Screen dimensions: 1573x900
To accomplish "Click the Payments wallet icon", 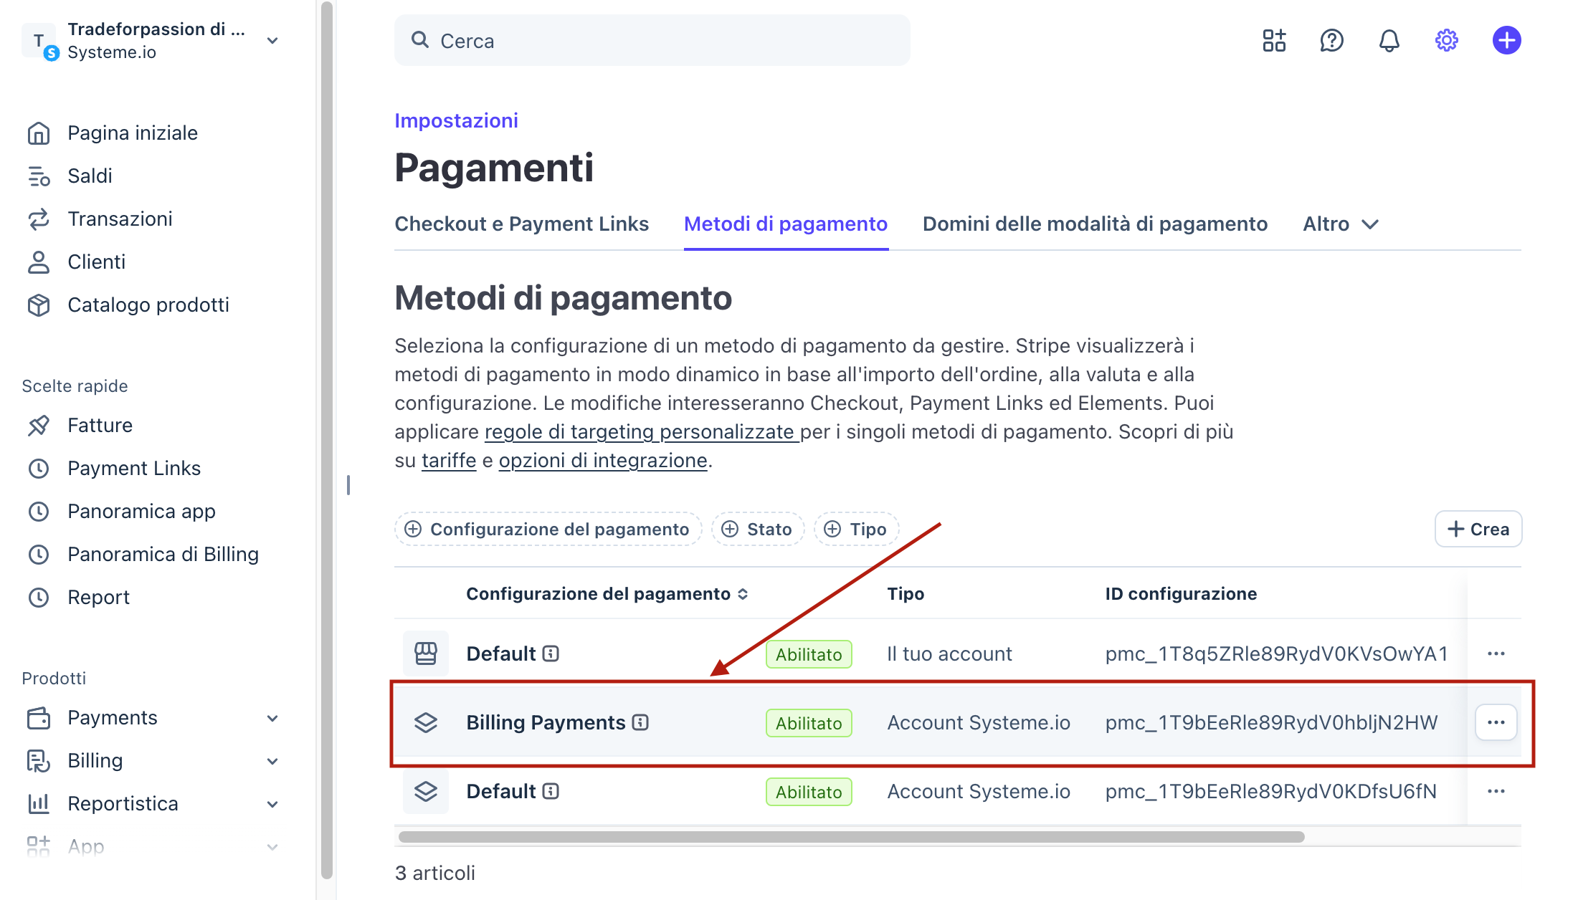I will 39,718.
